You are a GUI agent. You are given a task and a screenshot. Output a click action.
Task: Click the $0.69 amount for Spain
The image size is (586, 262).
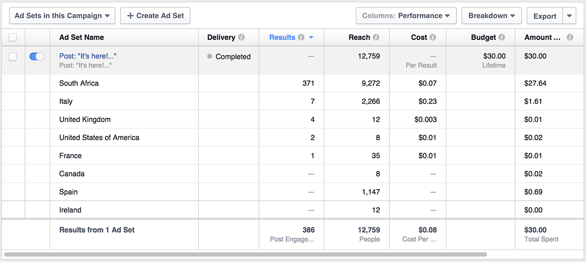(533, 192)
